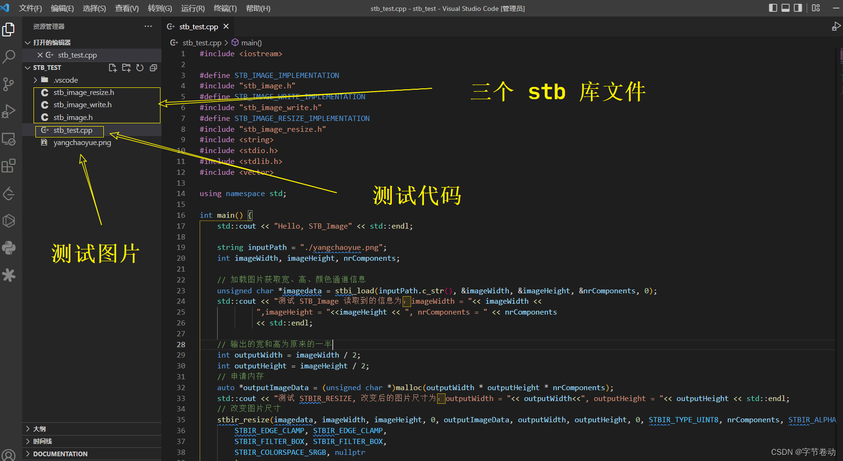843x461 pixels.
Task: Open the Terminal menu
Action: (x=225, y=8)
